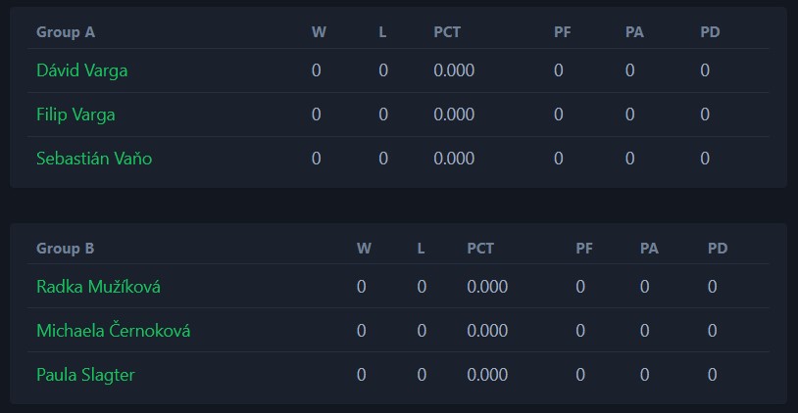The height and width of the screenshot is (413, 798).
Task: Click the PF column header in Group B
Action: pyautogui.click(x=584, y=249)
